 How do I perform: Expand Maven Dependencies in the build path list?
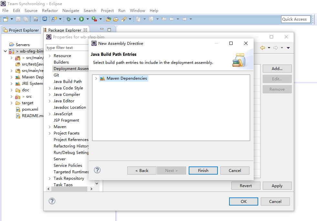click(x=96, y=78)
